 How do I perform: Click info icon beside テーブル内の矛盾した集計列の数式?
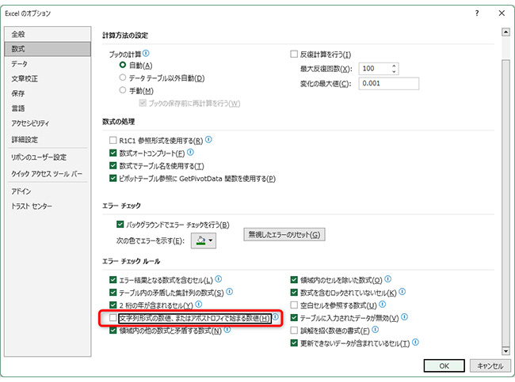229,292
